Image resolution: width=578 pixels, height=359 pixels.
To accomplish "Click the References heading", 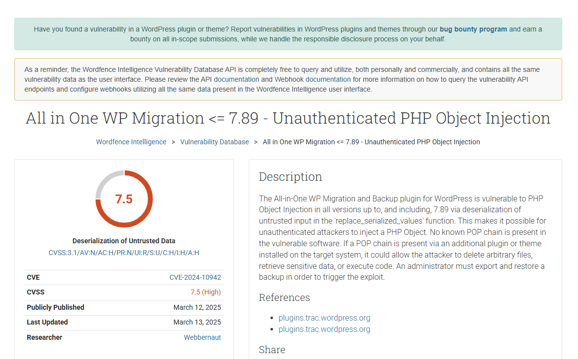I will click(x=284, y=297).
